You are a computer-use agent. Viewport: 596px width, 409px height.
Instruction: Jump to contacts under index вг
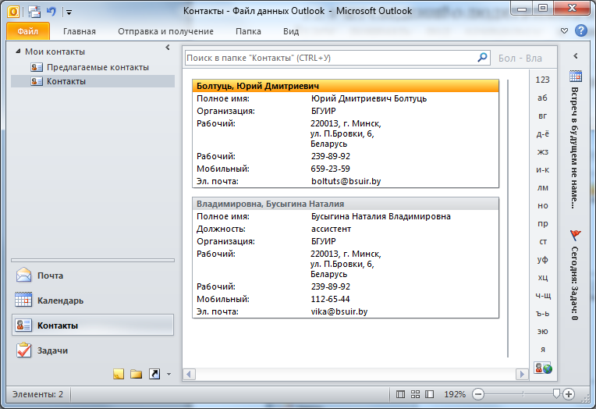click(542, 116)
